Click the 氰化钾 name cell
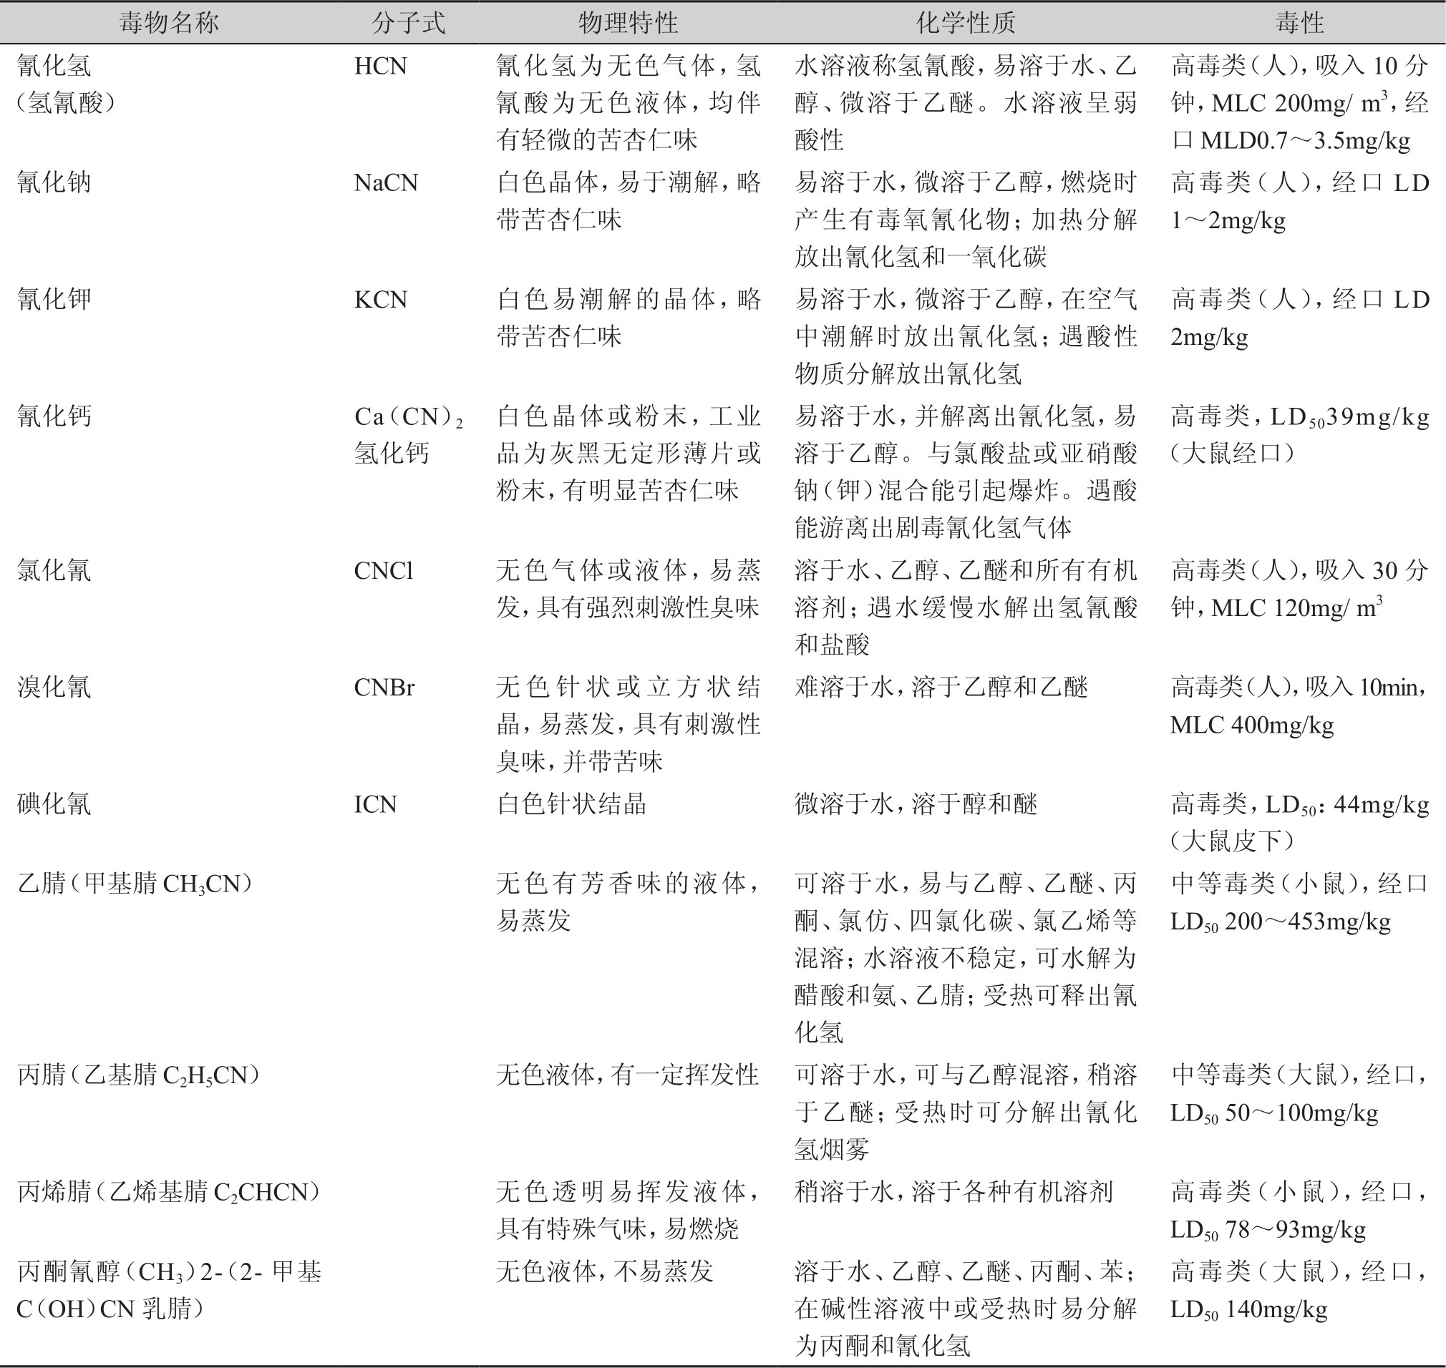The image size is (1446, 1368). (54, 300)
